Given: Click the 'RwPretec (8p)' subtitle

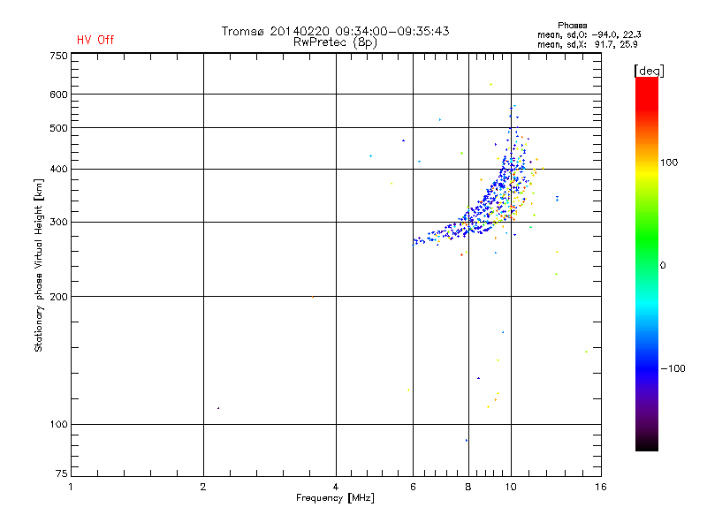Looking at the screenshot, I should click(335, 42).
